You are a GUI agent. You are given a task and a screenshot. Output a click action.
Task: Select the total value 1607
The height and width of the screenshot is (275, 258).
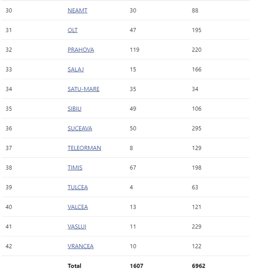pyautogui.click(x=136, y=266)
